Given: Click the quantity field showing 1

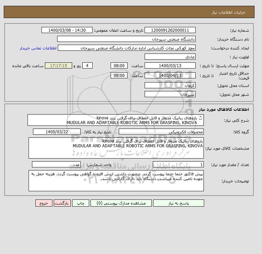Looking at the screenshot, I should pos(178,165).
